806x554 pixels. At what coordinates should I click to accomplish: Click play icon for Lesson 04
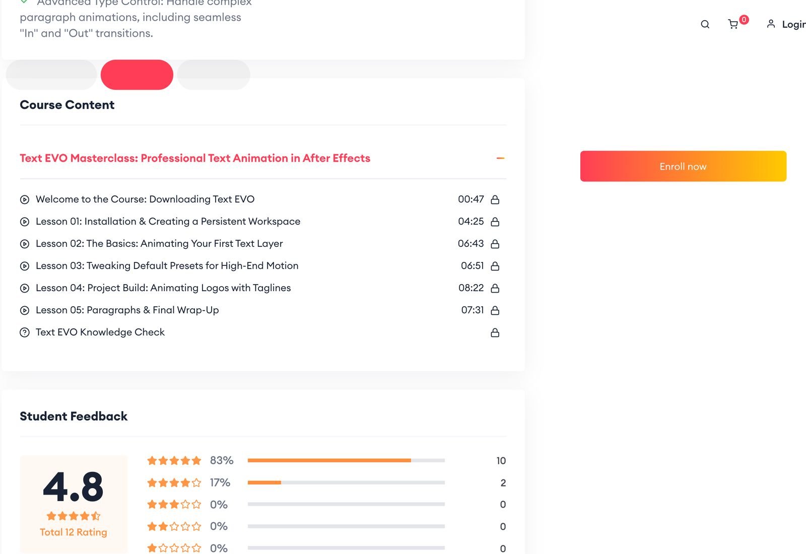click(25, 288)
